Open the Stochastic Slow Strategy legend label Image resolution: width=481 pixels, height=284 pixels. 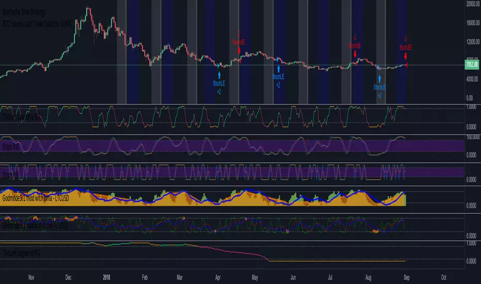24,12
